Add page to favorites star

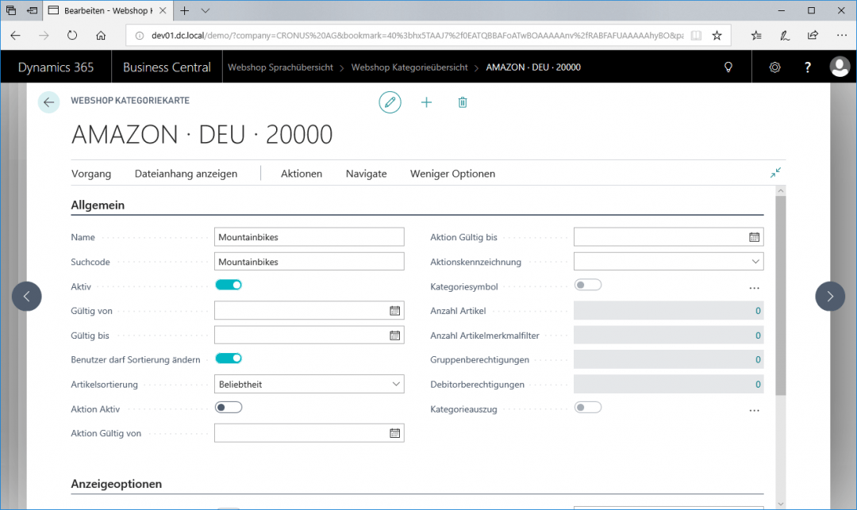[x=717, y=36]
